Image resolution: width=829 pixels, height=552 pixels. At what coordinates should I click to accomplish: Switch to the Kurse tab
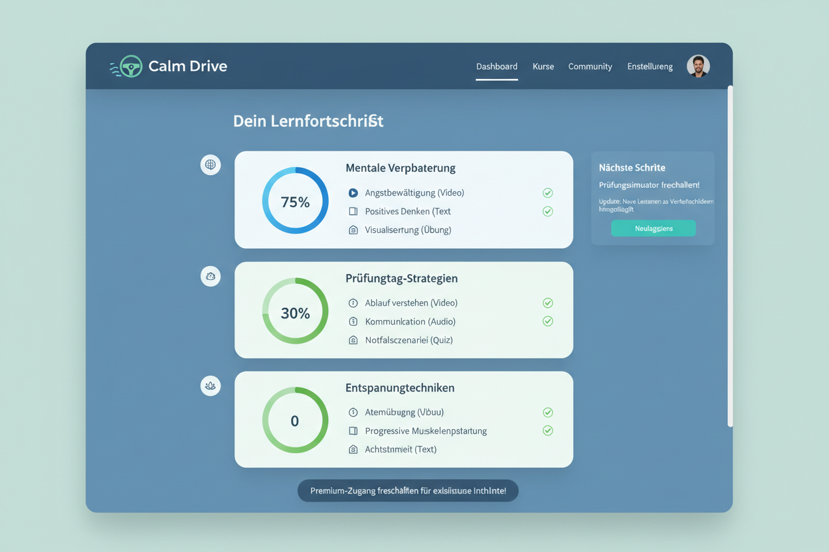point(543,66)
